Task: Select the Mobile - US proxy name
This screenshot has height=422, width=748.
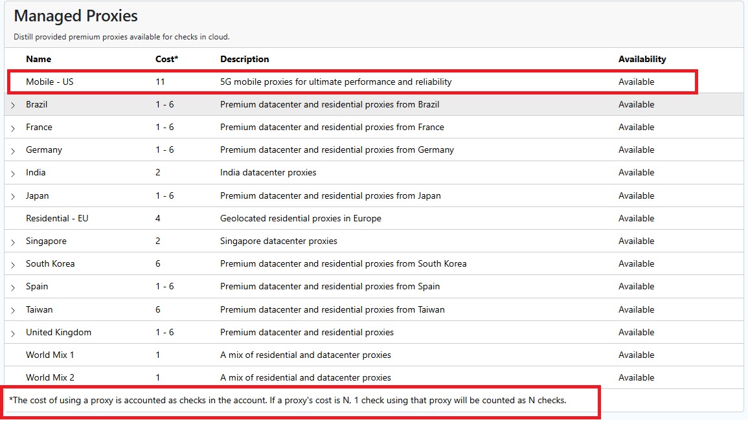Action: [x=49, y=82]
